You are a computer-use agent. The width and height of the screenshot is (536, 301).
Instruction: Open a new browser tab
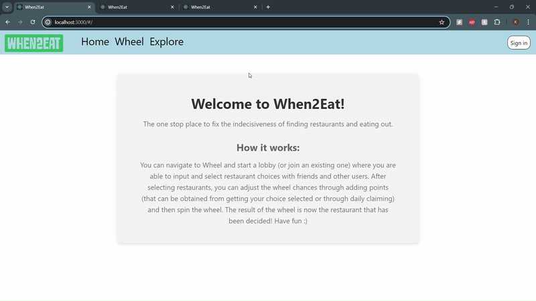point(269,7)
